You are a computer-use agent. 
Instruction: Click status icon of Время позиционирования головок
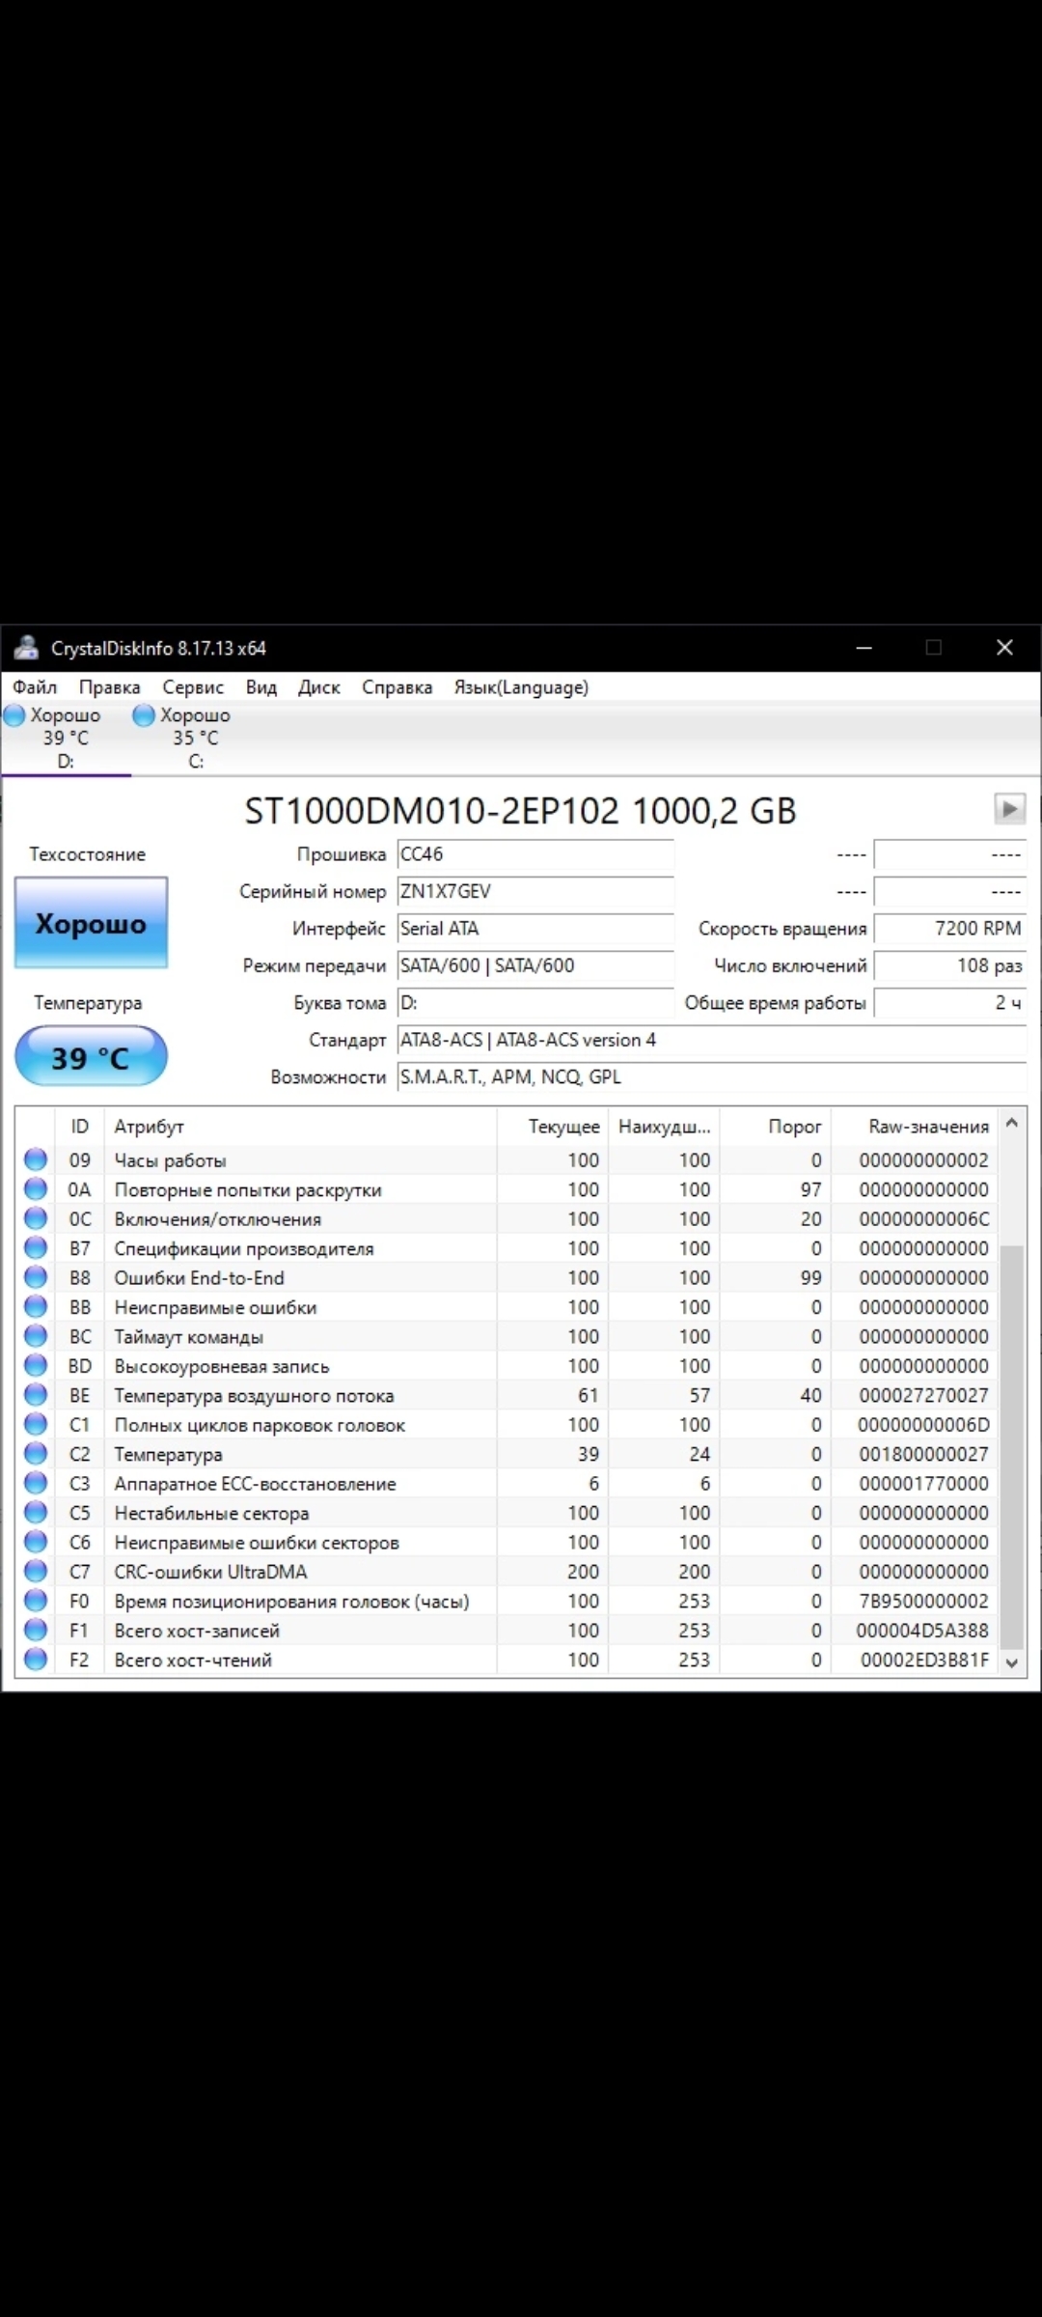pyautogui.click(x=36, y=1601)
